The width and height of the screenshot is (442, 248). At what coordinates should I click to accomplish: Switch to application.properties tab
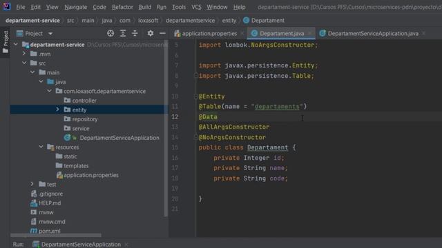(209, 34)
